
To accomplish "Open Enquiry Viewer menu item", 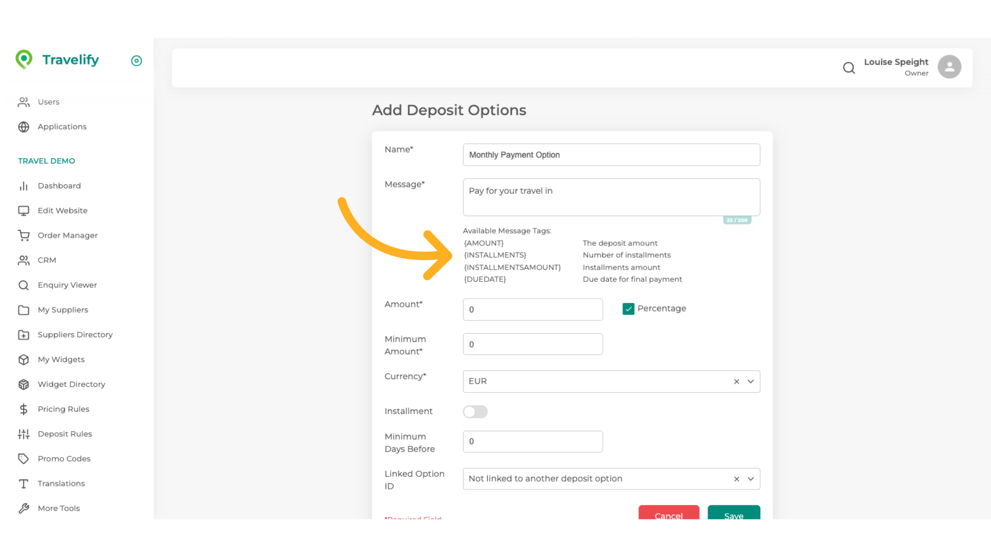I will point(67,285).
